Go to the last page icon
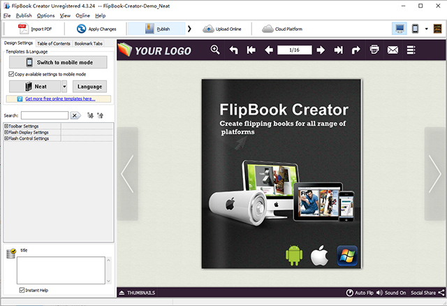The width and height of the screenshot is (447, 306). tap(338, 50)
